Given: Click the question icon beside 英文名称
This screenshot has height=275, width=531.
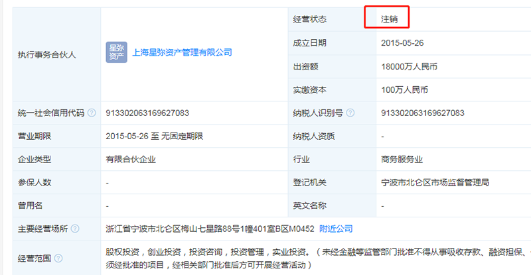Looking at the screenshot, I should 332,206.
